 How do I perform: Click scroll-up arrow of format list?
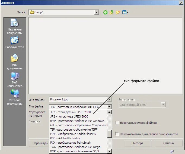(109, 112)
